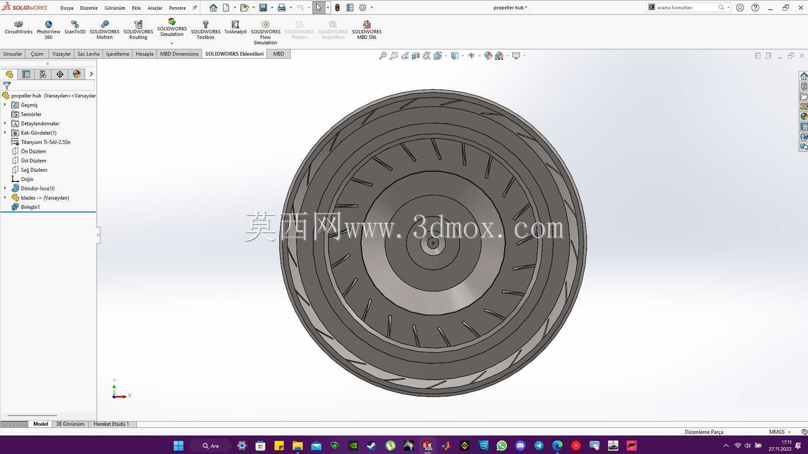
Task: Toggle the Select cursor tool
Action: point(319,8)
